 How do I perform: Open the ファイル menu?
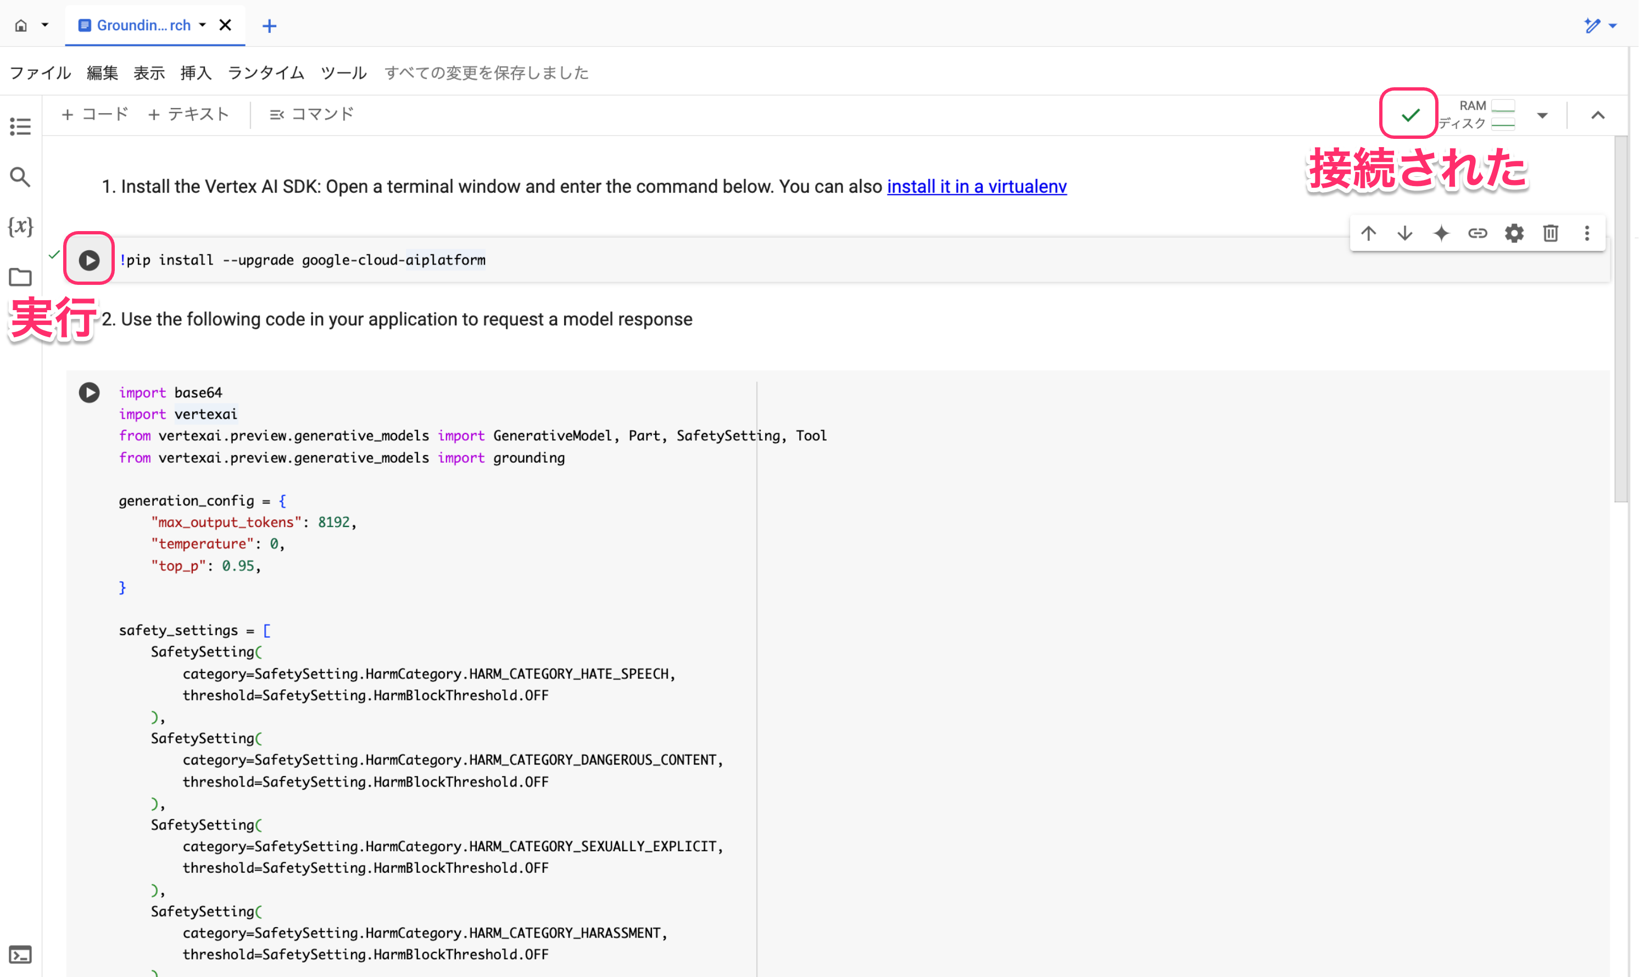(x=40, y=72)
